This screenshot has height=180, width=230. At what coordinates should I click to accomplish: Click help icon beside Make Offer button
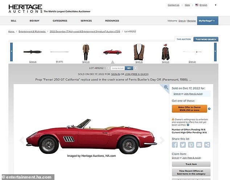209,109
